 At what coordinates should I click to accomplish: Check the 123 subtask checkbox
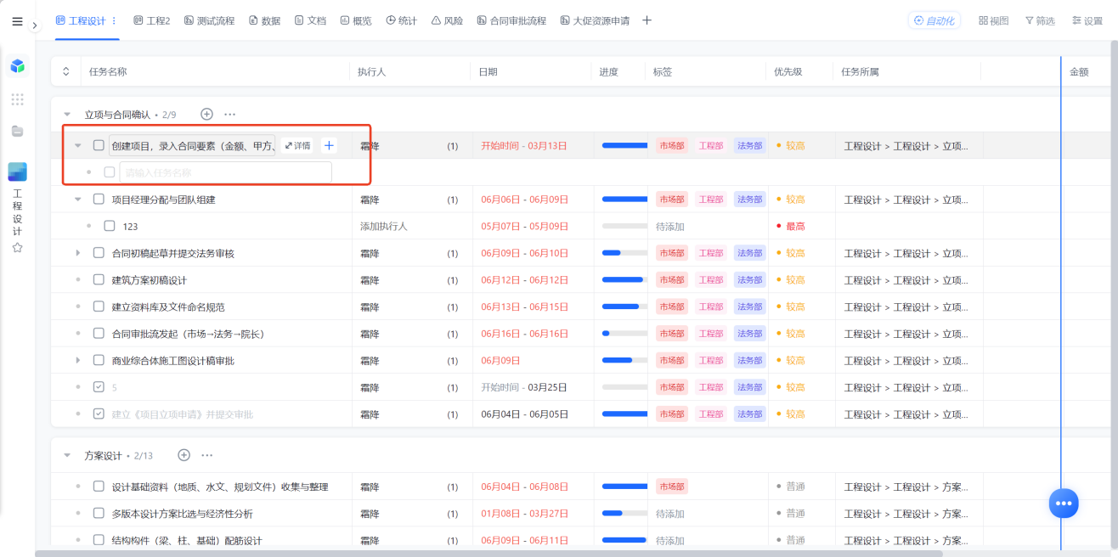click(109, 226)
